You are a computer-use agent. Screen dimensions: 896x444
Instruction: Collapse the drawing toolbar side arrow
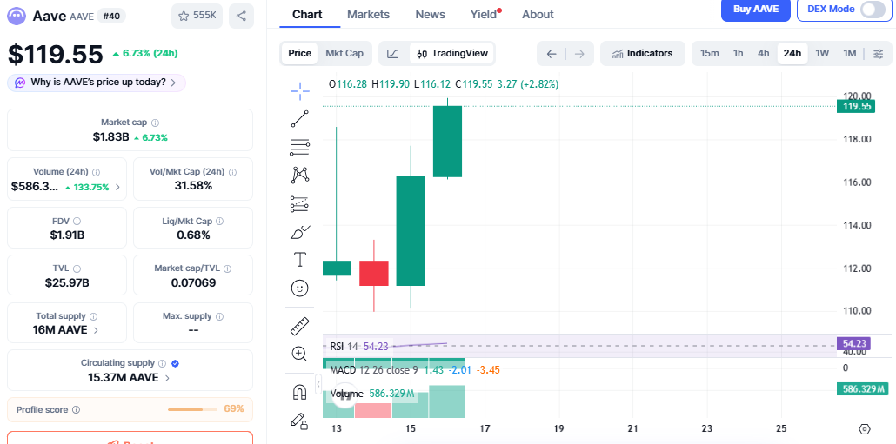[318, 382]
